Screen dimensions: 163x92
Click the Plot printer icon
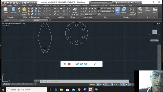click(x=25, y=3)
